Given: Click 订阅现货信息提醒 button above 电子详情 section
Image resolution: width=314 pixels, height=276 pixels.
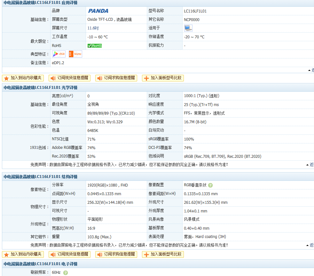Looking at the screenshot, I should (x=69, y=254).
